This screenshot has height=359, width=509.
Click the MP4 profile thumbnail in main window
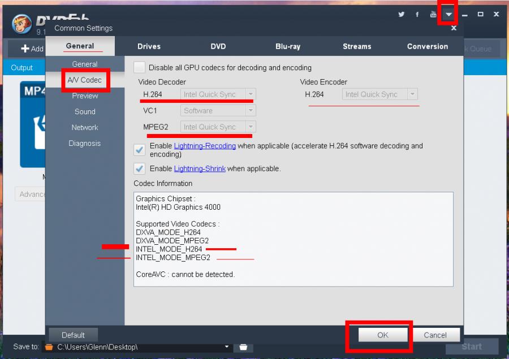click(x=32, y=124)
